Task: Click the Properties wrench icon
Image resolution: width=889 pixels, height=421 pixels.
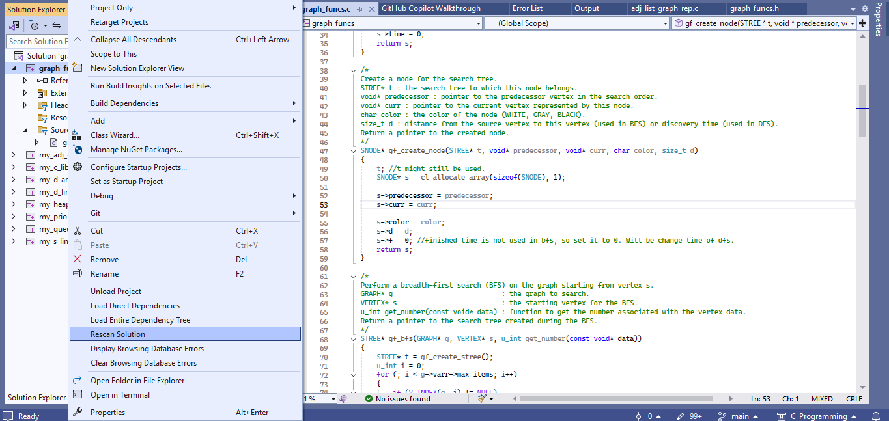Action: point(78,413)
